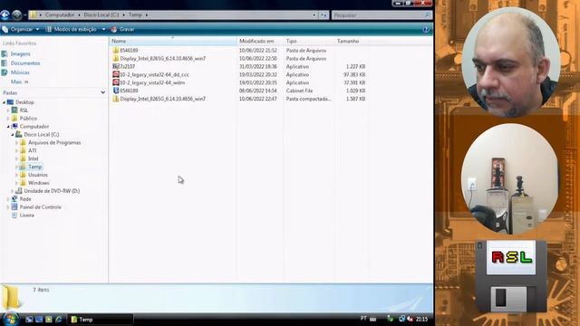
Task: Click the search magnifier icon
Action: 427,15
